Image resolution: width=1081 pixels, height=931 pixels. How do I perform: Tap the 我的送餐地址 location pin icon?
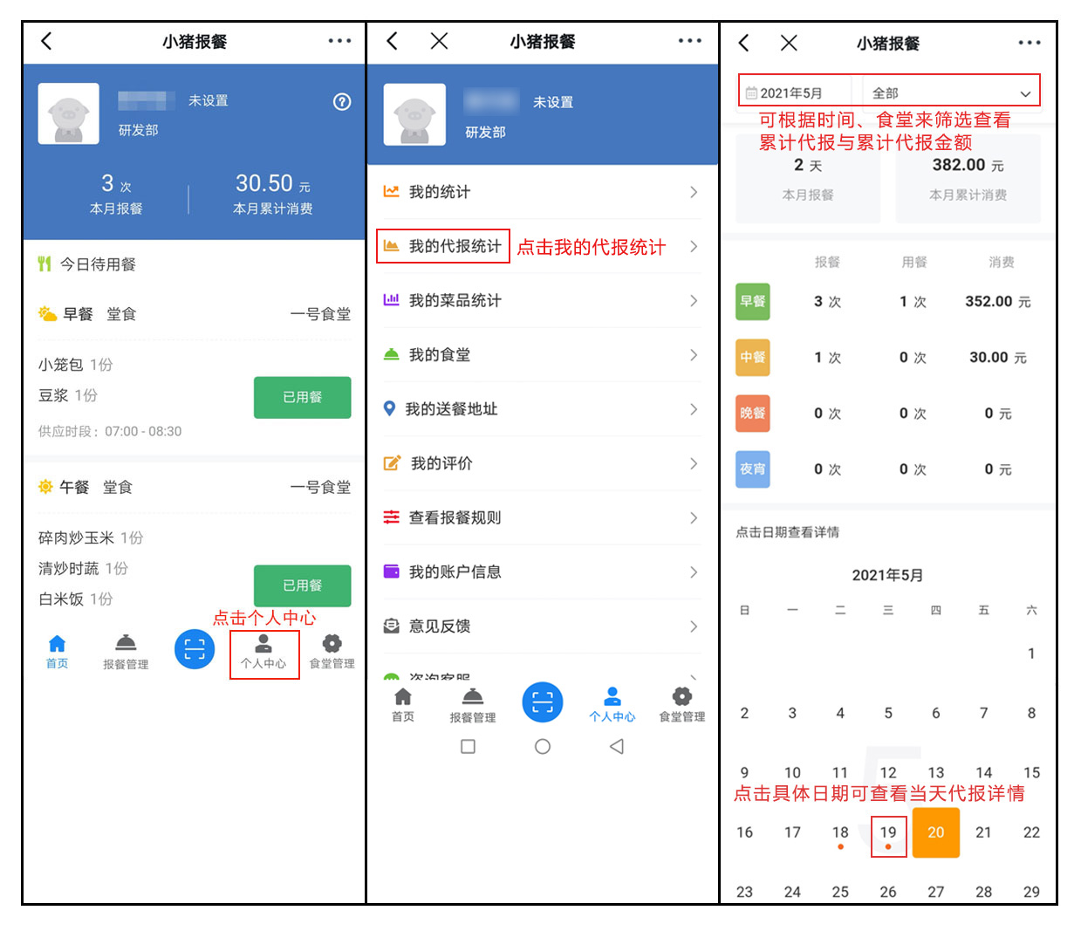390,408
